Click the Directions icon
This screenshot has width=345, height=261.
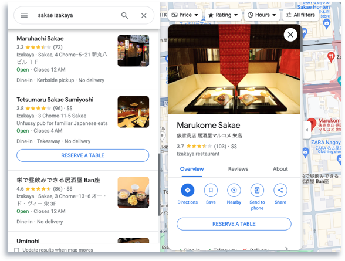[x=188, y=190]
